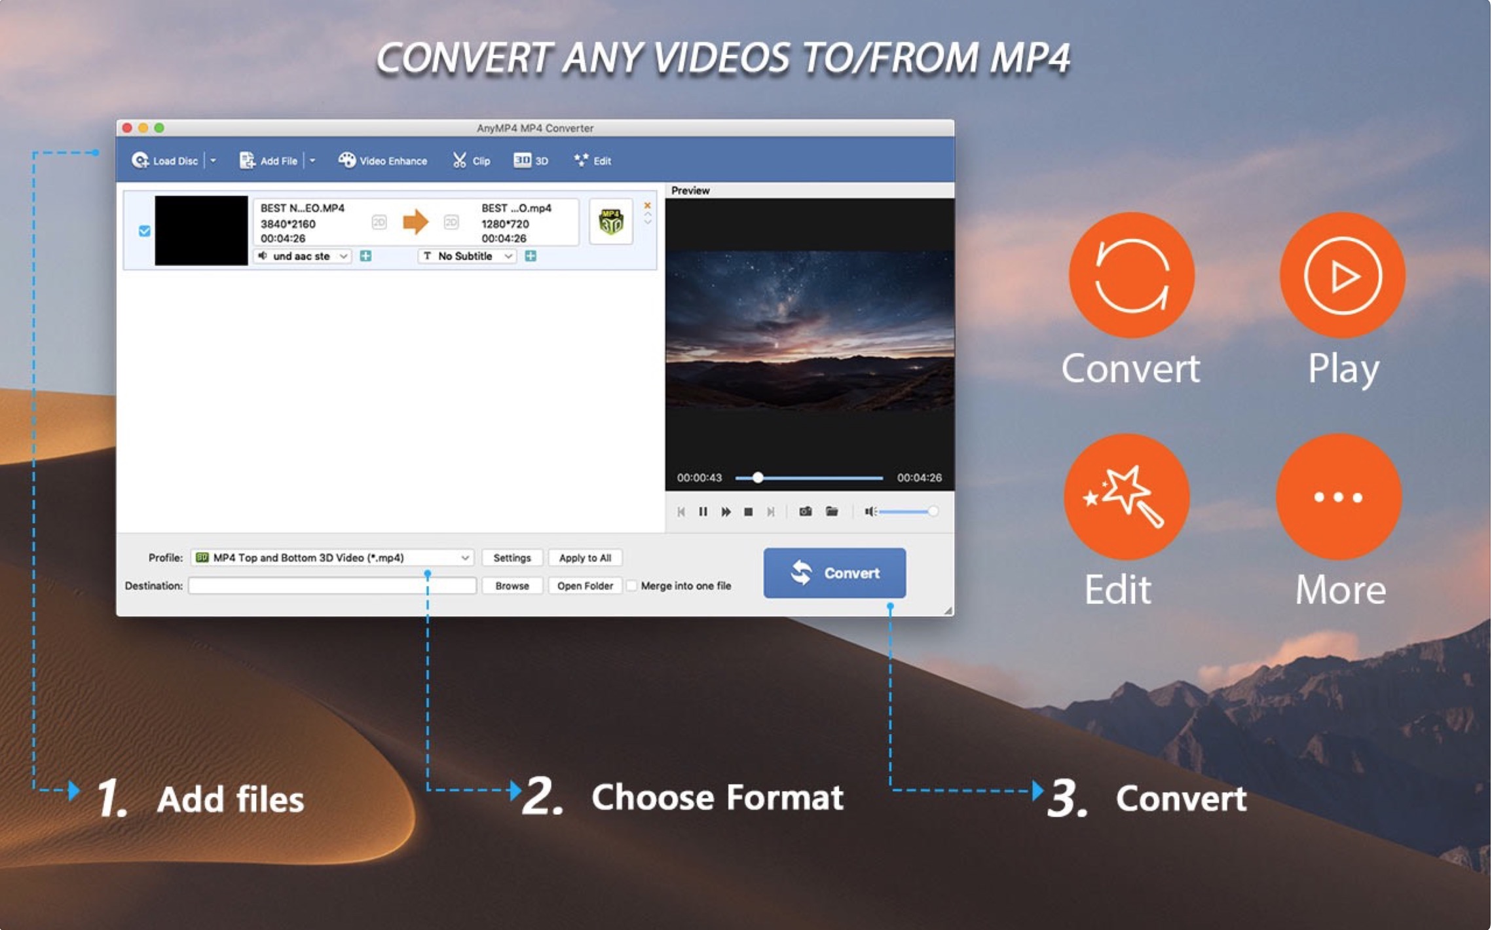The height and width of the screenshot is (930, 1492).
Task: Click the Video Enhance palette icon
Action: [x=346, y=160]
